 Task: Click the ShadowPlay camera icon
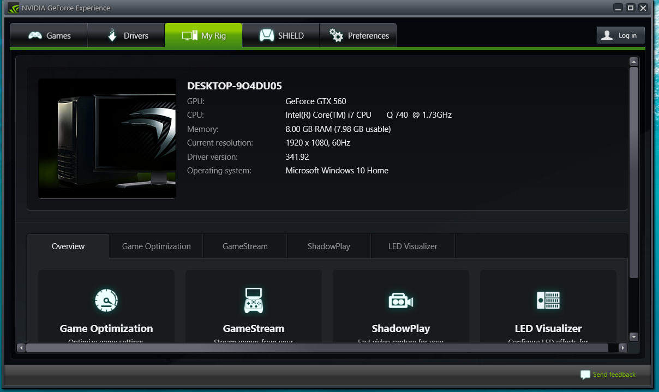400,300
